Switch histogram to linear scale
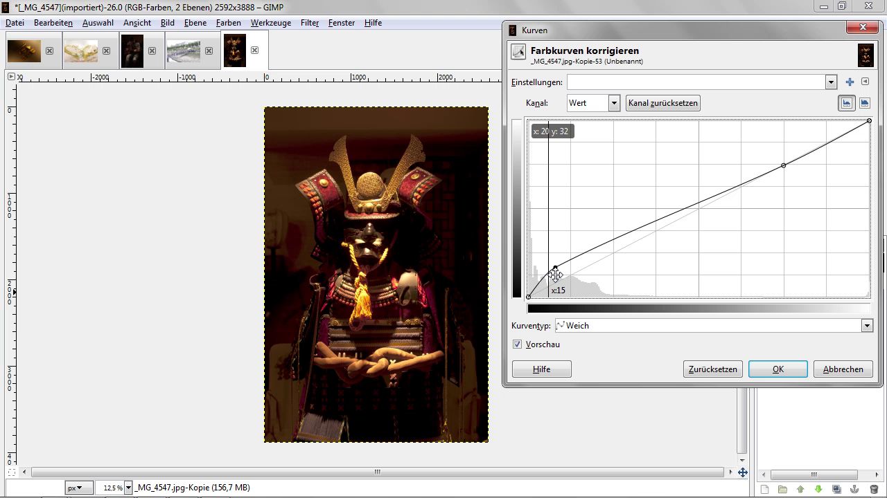 846,103
